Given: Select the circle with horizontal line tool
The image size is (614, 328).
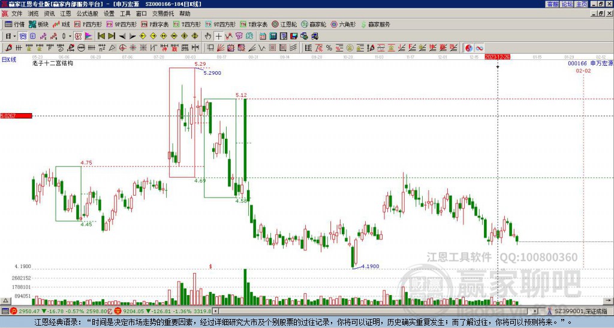Looking at the screenshot, I should tap(81, 48).
